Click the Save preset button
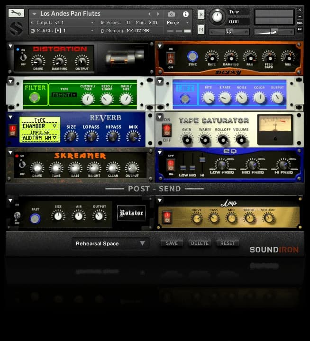 [x=172, y=243]
